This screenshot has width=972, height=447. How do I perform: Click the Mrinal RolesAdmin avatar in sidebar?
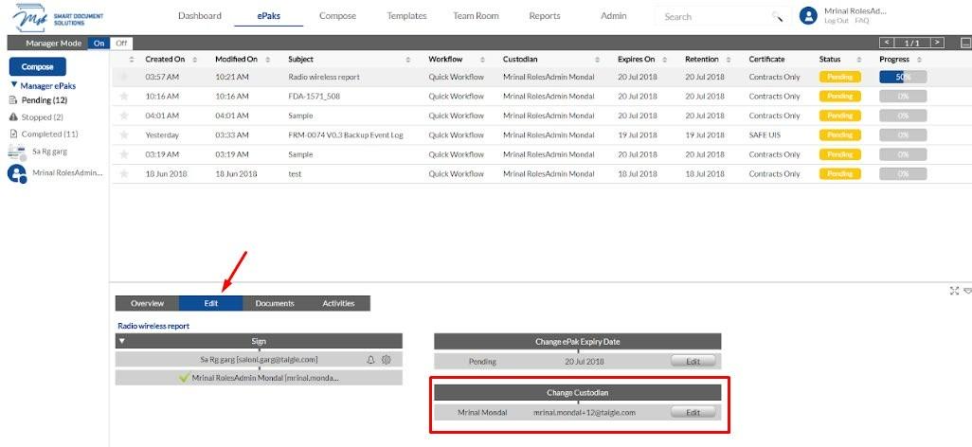16,174
